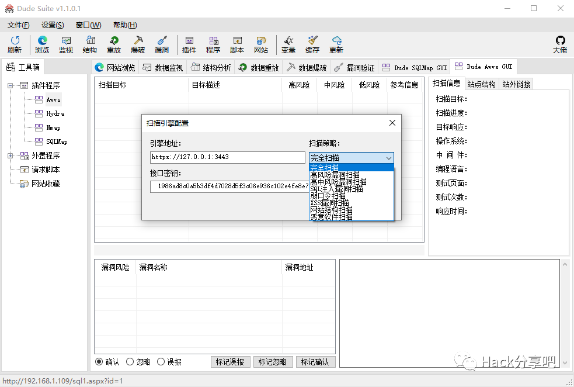
Task: Click the 更新 update cloud icon
Action: (336, 44)
